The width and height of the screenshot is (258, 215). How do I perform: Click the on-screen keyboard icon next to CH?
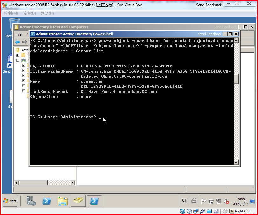click(194, 200)
